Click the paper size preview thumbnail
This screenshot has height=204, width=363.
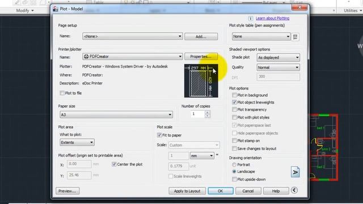[x=201, y=80]
